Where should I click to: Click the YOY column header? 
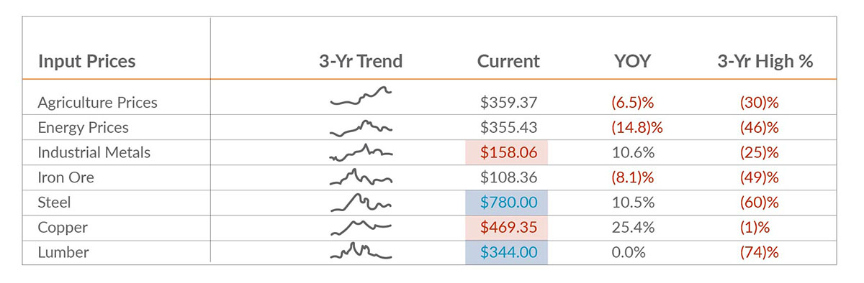pyautogui.click(x=634, y=61)
